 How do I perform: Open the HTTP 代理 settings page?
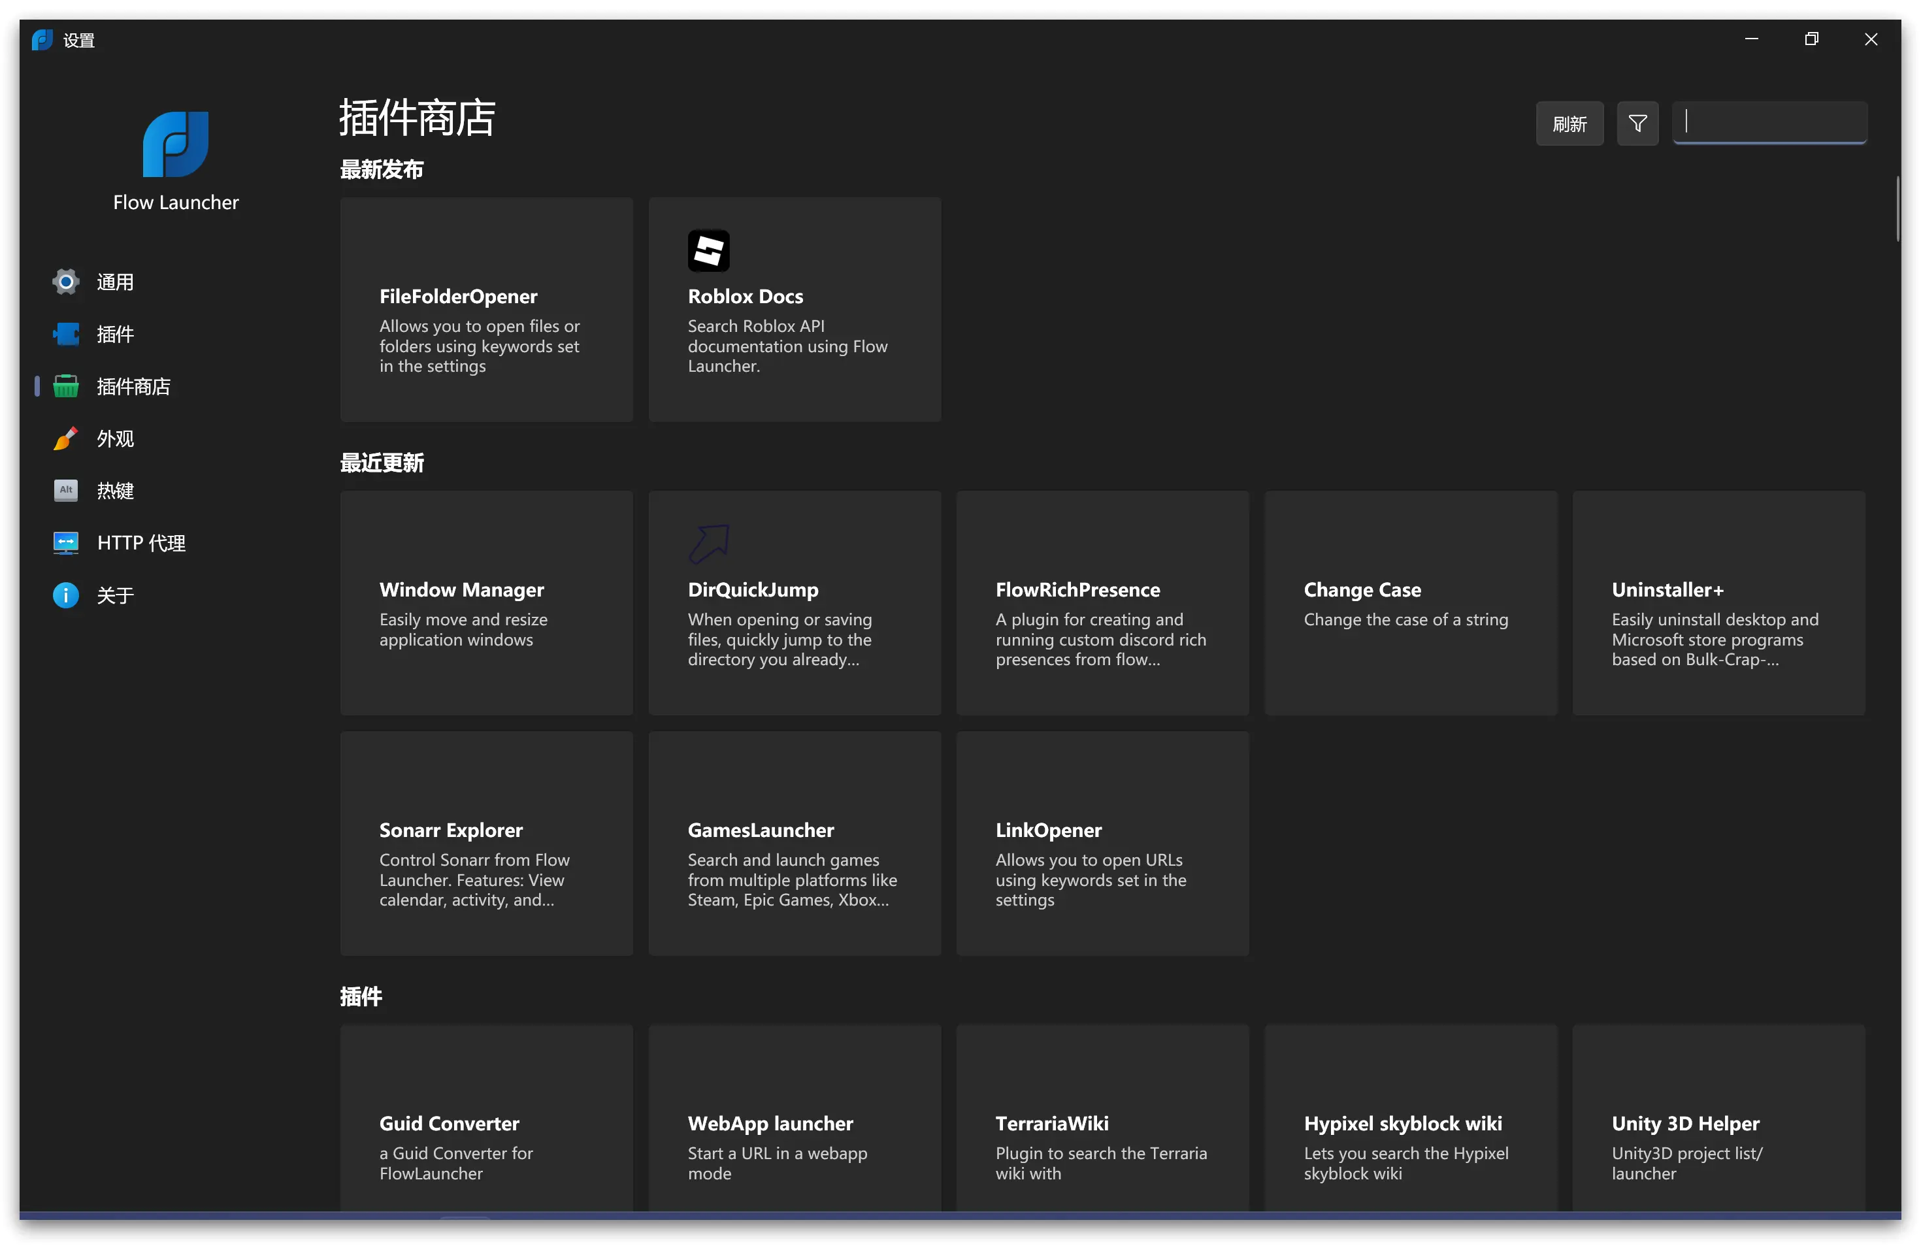pos(141,543)
